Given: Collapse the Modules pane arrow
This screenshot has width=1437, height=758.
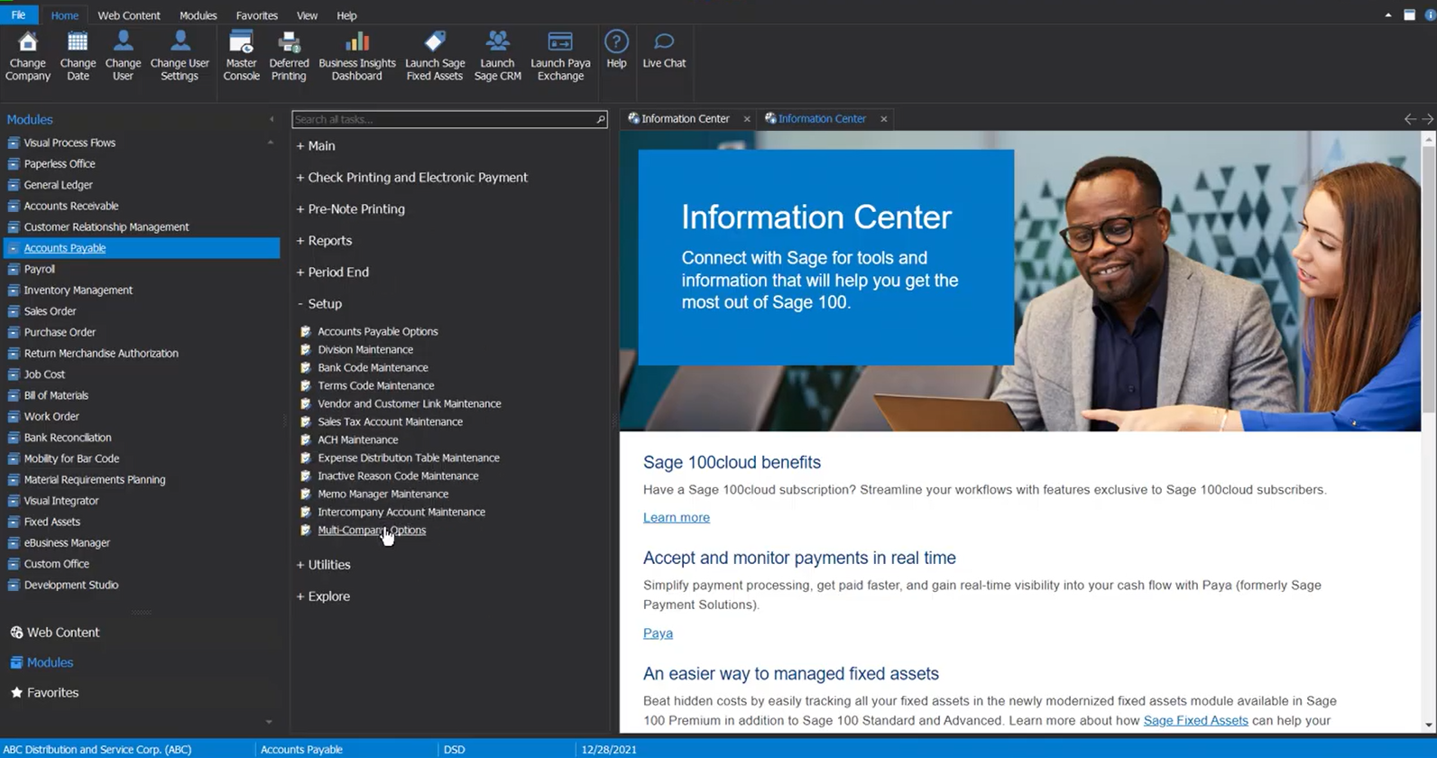Looking at the screenshot, I should 272,119.
